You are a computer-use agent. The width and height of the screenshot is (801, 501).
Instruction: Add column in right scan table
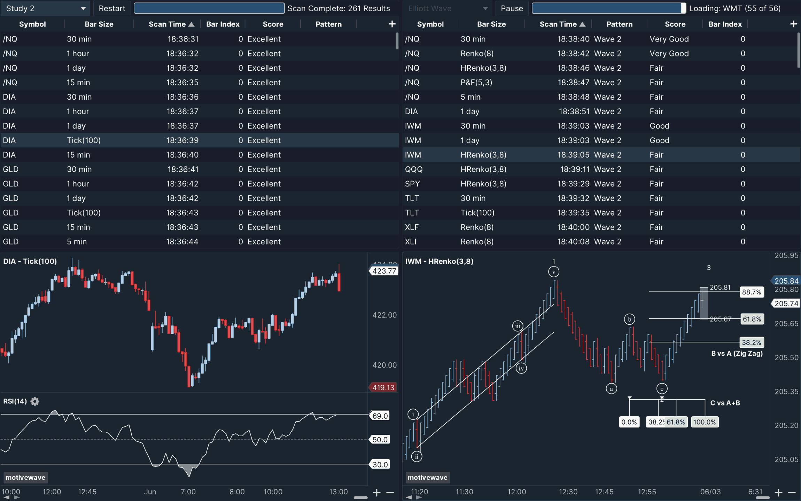coord(793,24)
